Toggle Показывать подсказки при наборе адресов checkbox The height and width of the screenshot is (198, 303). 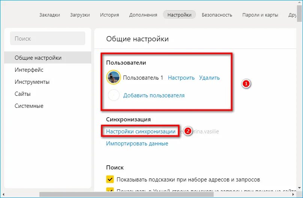coord(110,179)
